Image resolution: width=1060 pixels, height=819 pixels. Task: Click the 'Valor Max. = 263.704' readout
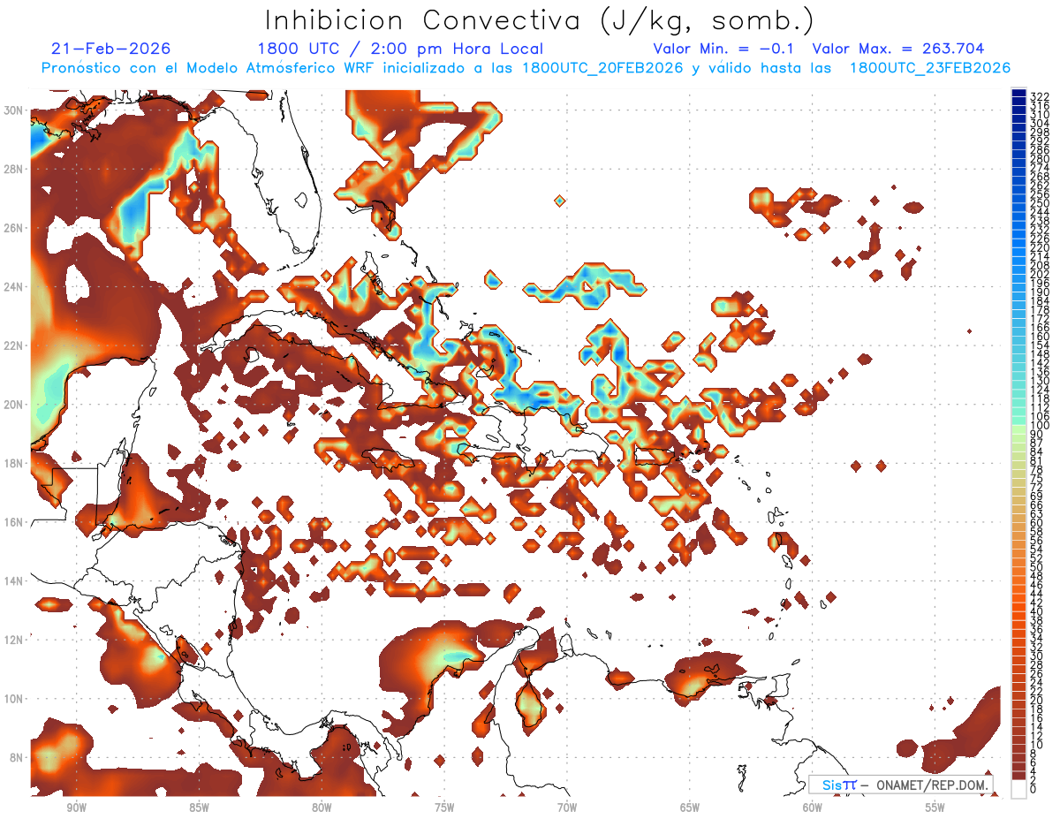click(897, 49)
